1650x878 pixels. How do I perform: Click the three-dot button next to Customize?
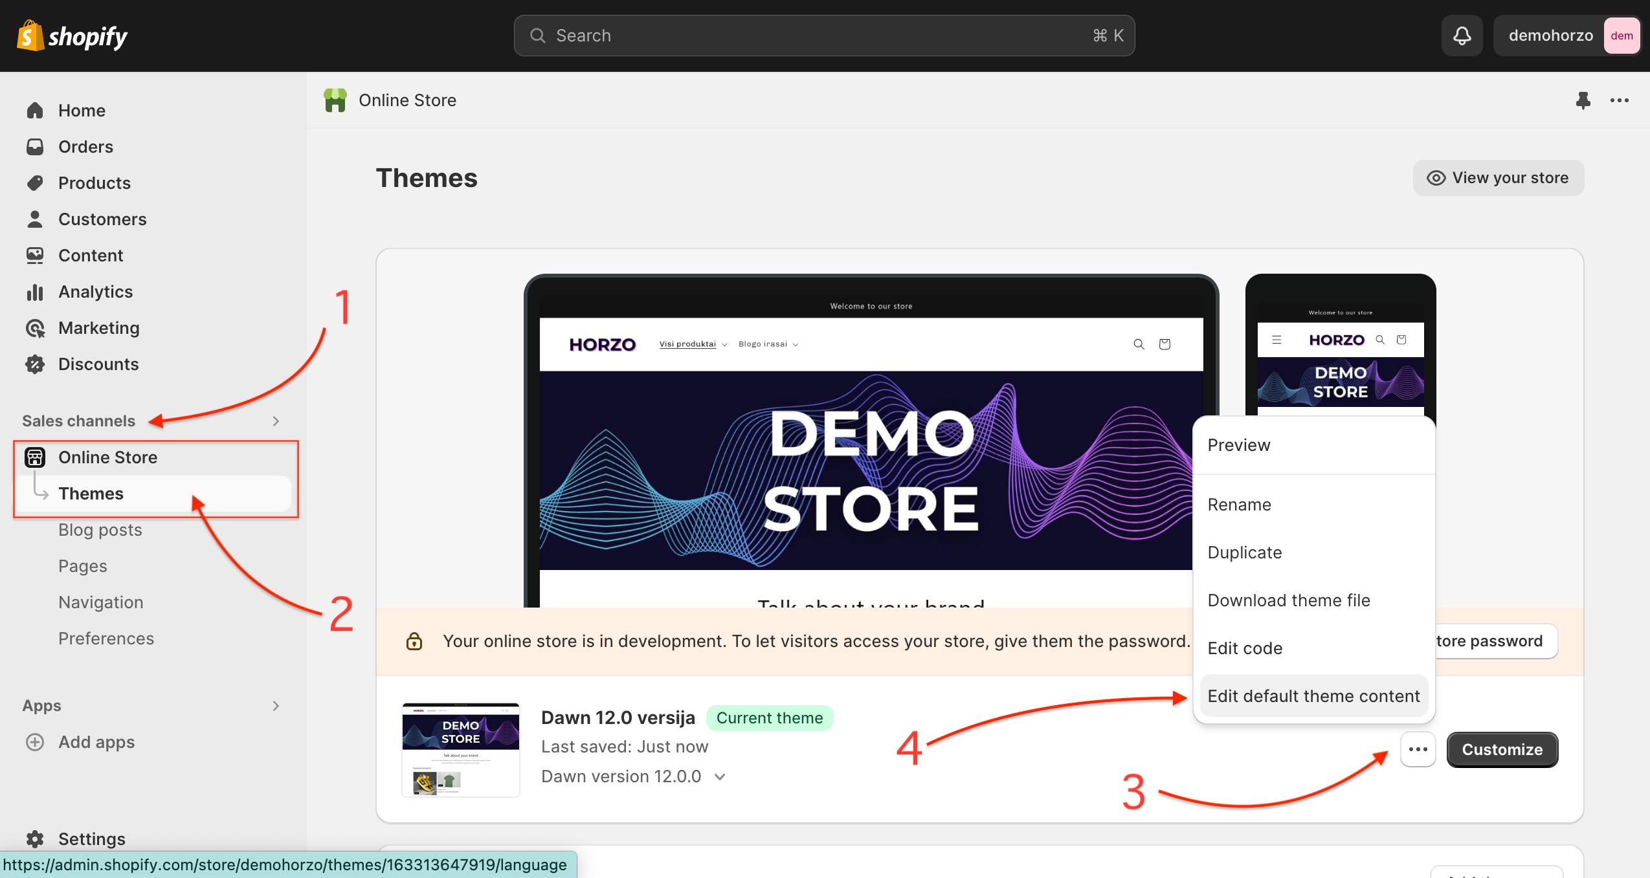click(x=1418, y=749)
